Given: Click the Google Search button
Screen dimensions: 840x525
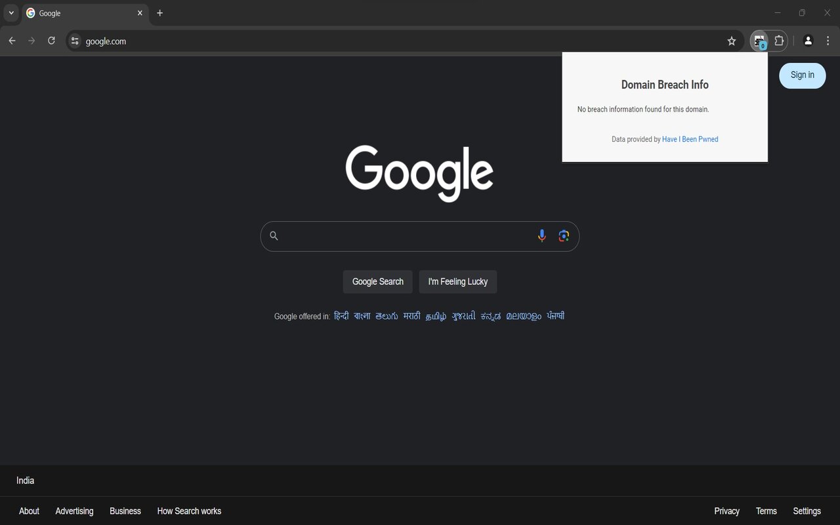Looking at the screenshot, I should coord(378,282).
